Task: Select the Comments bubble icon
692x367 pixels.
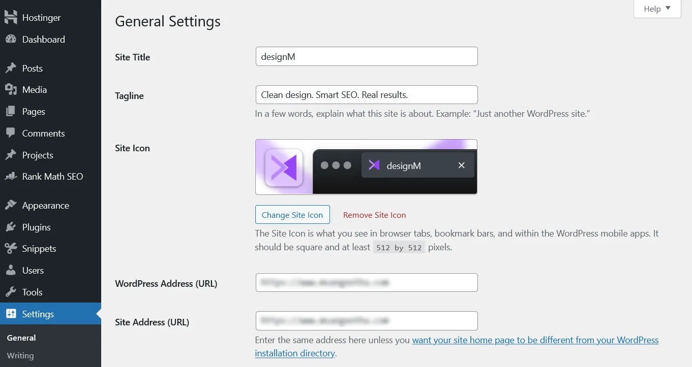Action: point(11,133)
